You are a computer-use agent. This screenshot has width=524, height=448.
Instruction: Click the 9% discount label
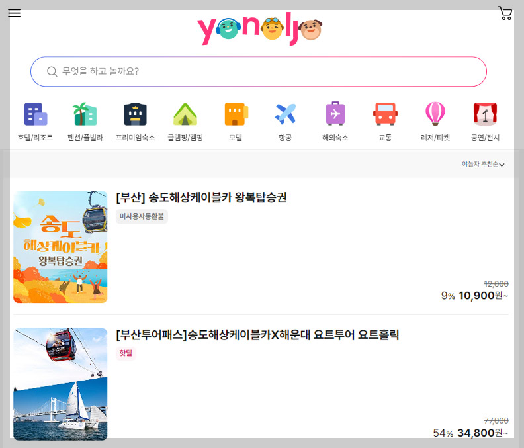[448, 296]
